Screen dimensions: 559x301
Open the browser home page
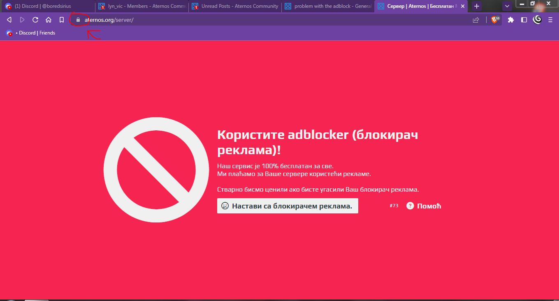coord(49,20)
